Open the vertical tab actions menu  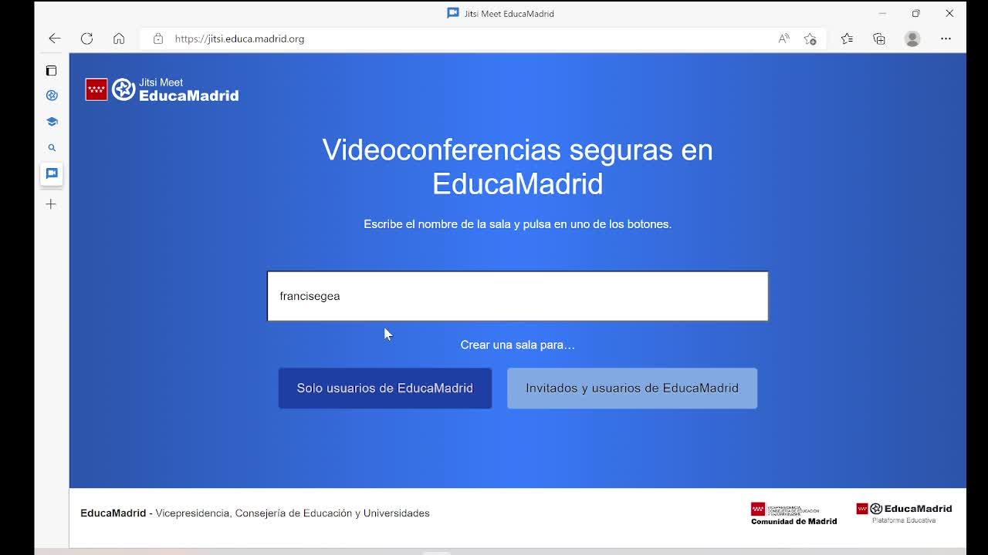pyautogui.click(x=51, y=71)
